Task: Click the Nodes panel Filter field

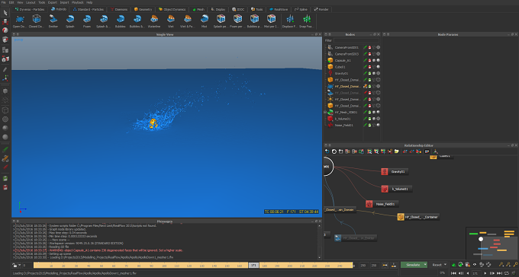Action: (356, 40)
